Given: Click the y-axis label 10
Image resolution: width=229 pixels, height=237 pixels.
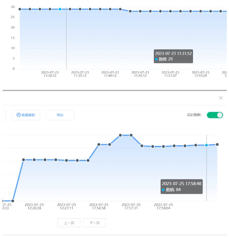Looking at the screenshot, I should 13,48.
